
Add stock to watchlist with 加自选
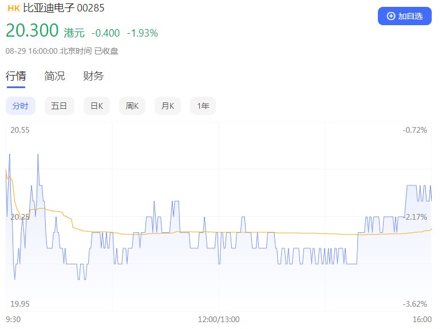pyautogui.click(x=404, y=16)
